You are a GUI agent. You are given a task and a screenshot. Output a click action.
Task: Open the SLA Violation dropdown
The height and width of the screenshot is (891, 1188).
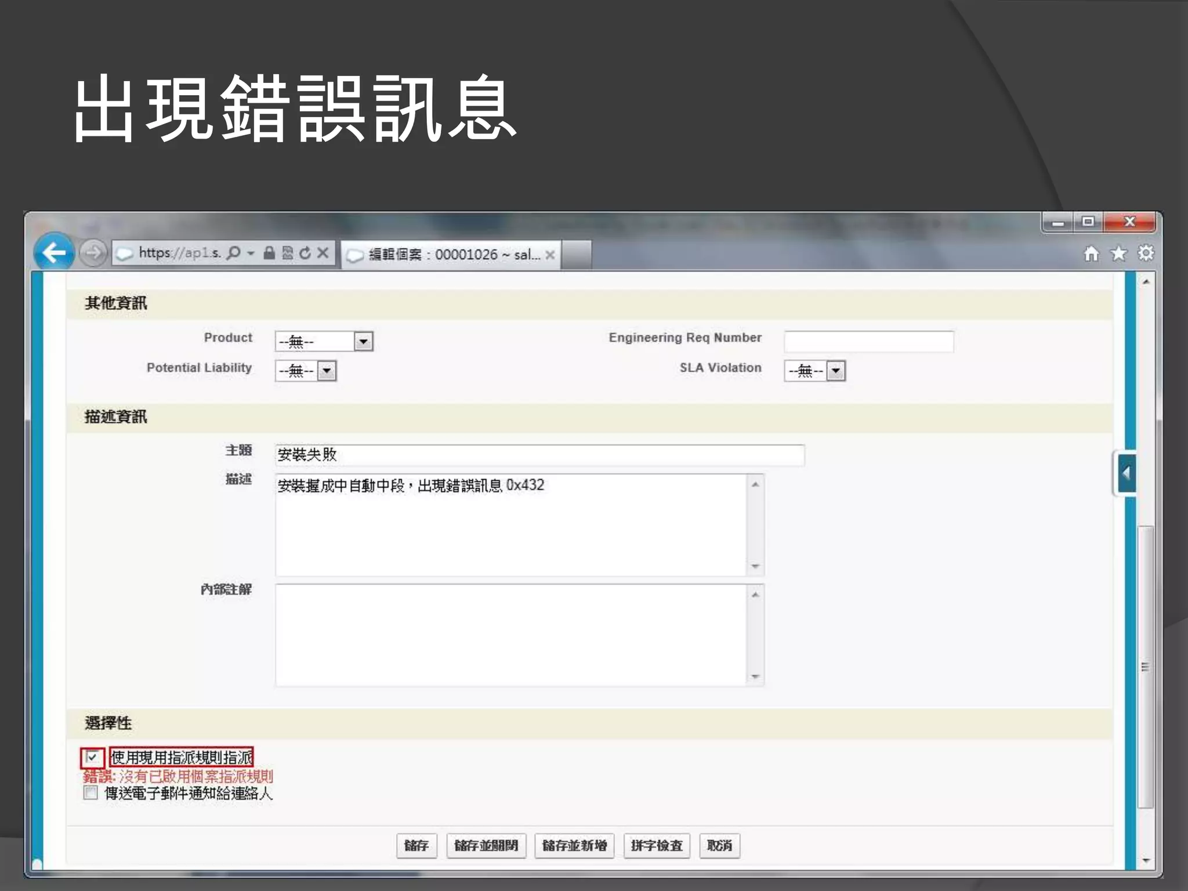click(x=814, y=371)
